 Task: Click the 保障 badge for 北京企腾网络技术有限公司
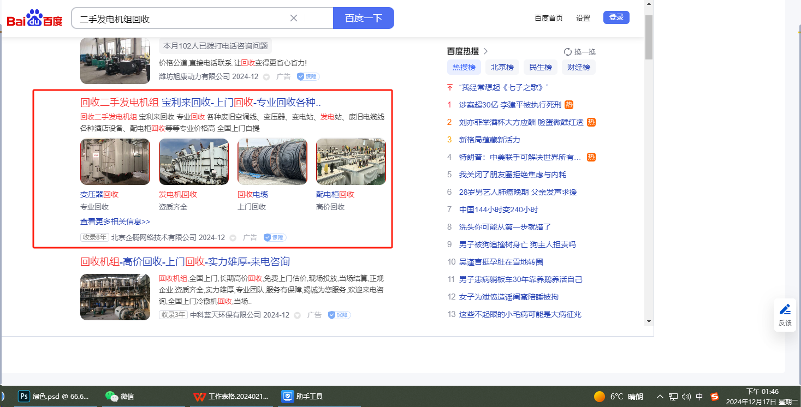275,237
